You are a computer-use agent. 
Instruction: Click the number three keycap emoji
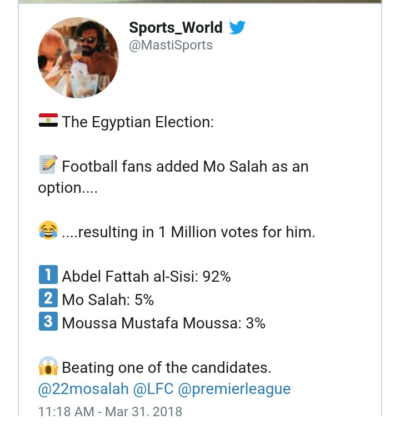(x=48, y=322)
